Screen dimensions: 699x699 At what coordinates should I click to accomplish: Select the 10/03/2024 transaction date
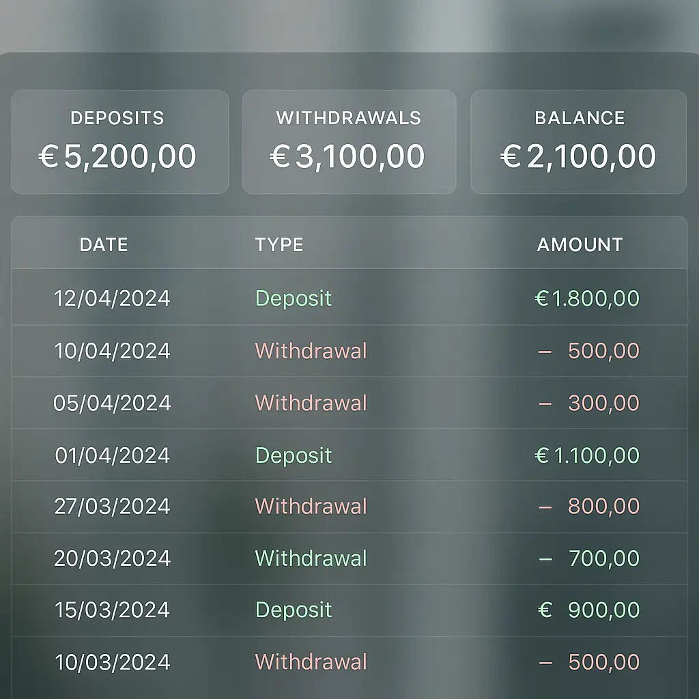(x=112, y=662)
